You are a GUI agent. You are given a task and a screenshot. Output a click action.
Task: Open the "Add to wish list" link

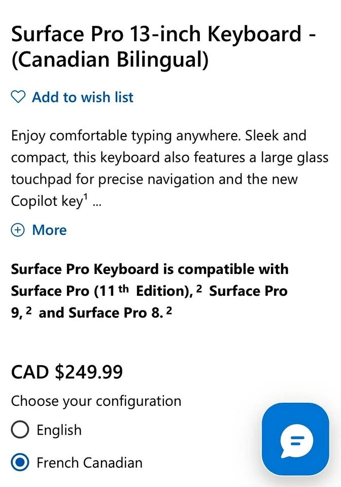(82, 97)
